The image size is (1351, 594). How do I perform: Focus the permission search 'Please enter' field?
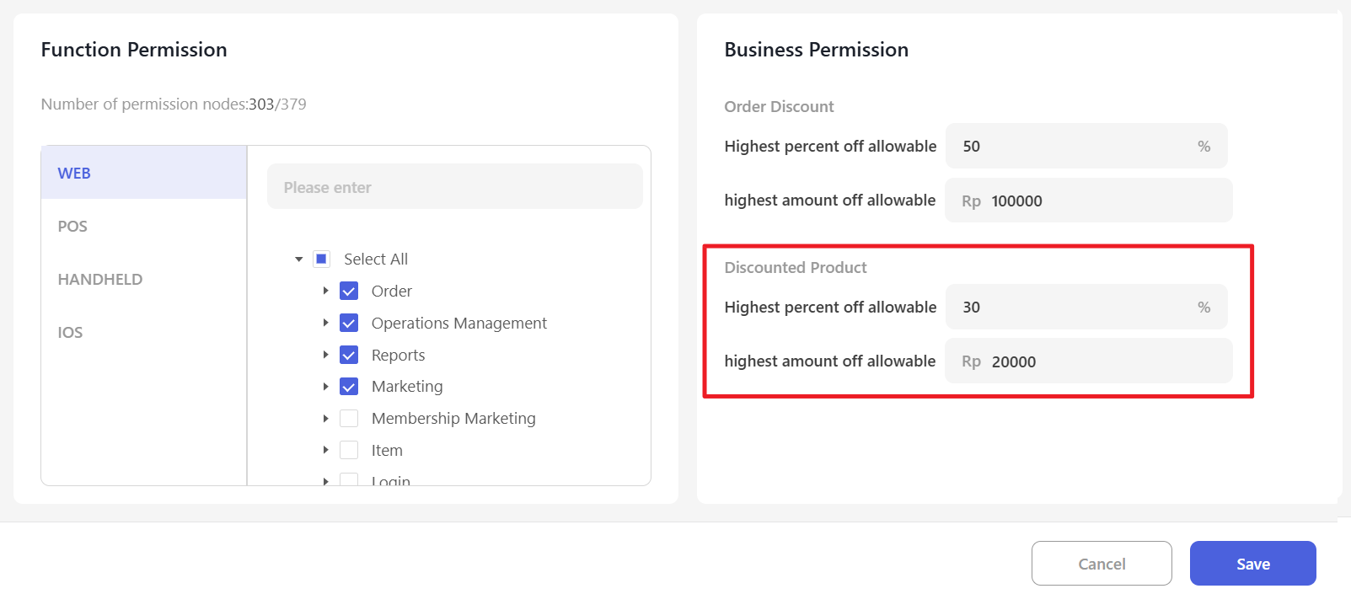coord(454,187)
